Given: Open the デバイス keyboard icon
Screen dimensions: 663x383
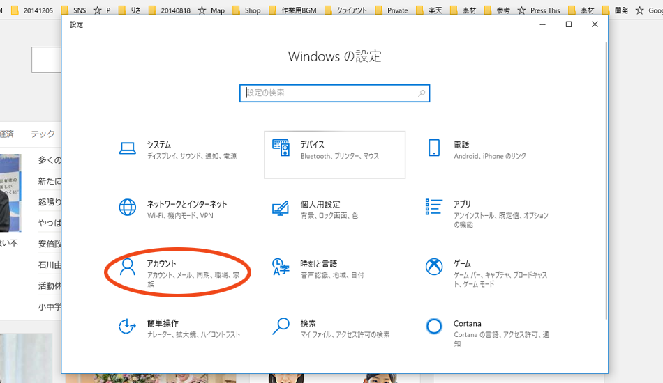Looking at the screenshot, I should (x=281, y=148).
